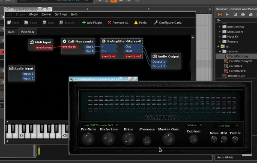
Task: Click the Master Gain knob
Action: point(168,139)
